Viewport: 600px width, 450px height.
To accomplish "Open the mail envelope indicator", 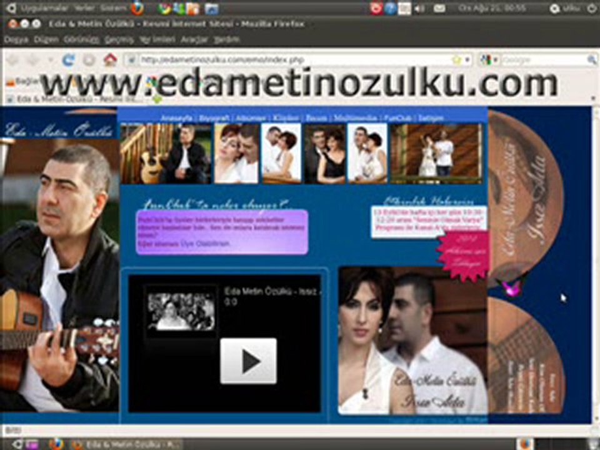I will (439, 8).
